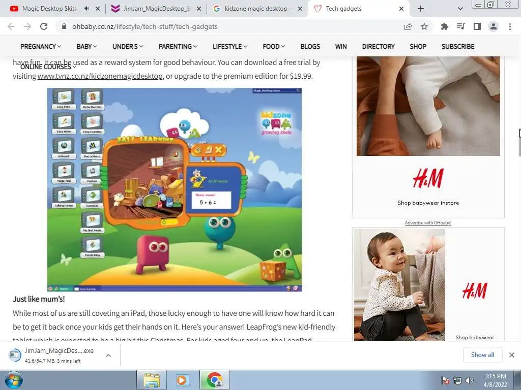The image size is (521, 390).
Task: Close the downloads bar
Action: (x=512, y=355)
